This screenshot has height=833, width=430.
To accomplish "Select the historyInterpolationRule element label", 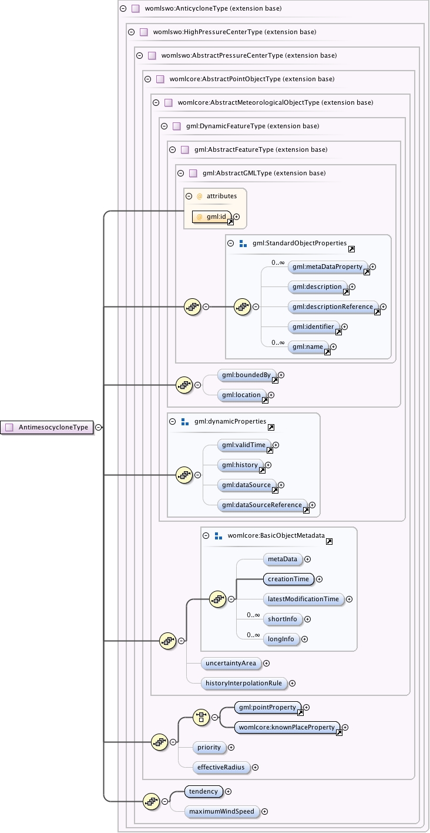I will point(244,683).
